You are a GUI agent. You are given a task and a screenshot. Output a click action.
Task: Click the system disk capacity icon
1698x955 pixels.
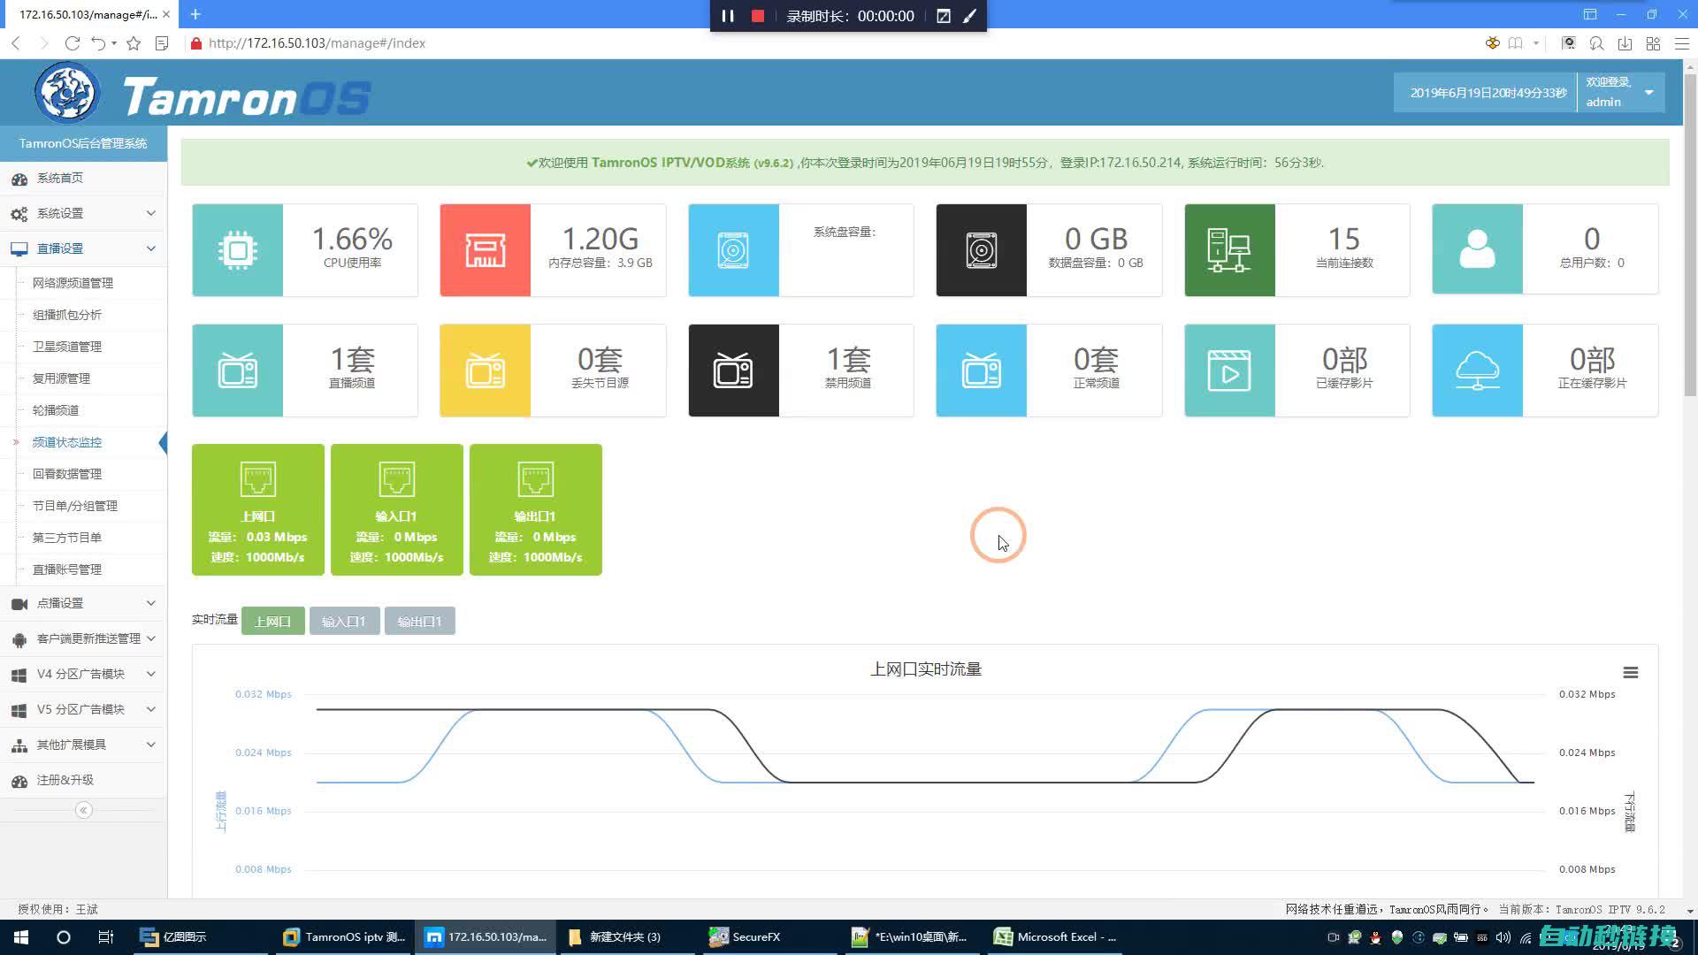coord(734,250)
